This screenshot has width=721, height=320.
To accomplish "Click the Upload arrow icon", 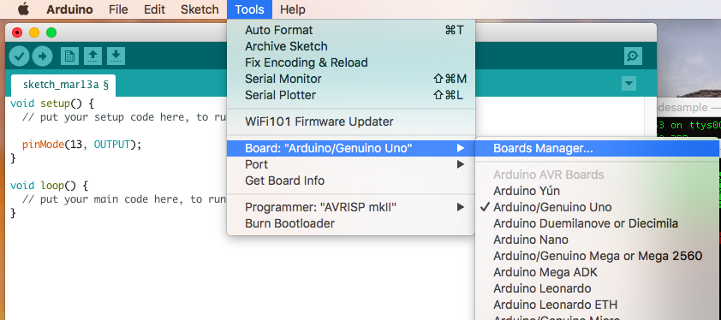I will tap(42, 56).
